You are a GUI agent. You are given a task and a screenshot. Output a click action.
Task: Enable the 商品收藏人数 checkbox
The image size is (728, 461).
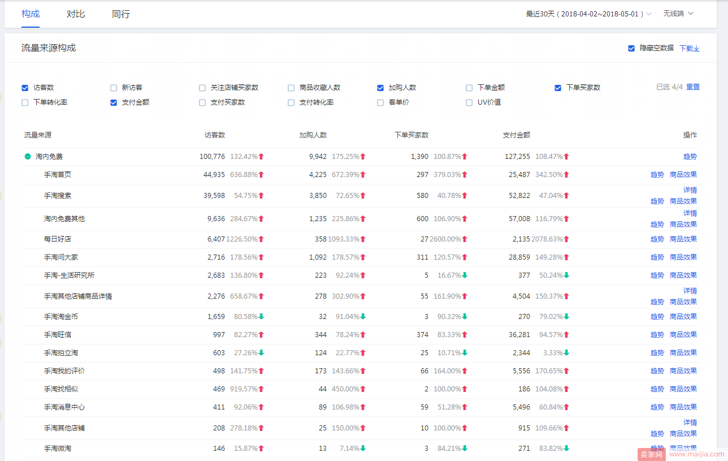tap(291, 88)
